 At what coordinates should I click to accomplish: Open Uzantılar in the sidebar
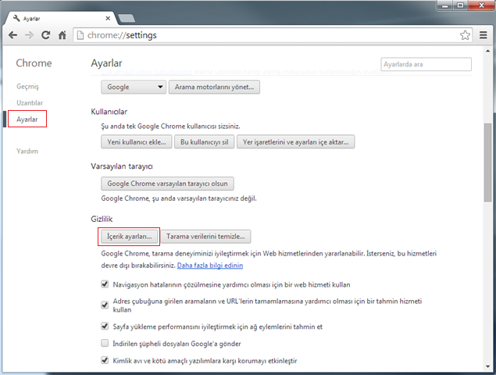tap(30, 103)
